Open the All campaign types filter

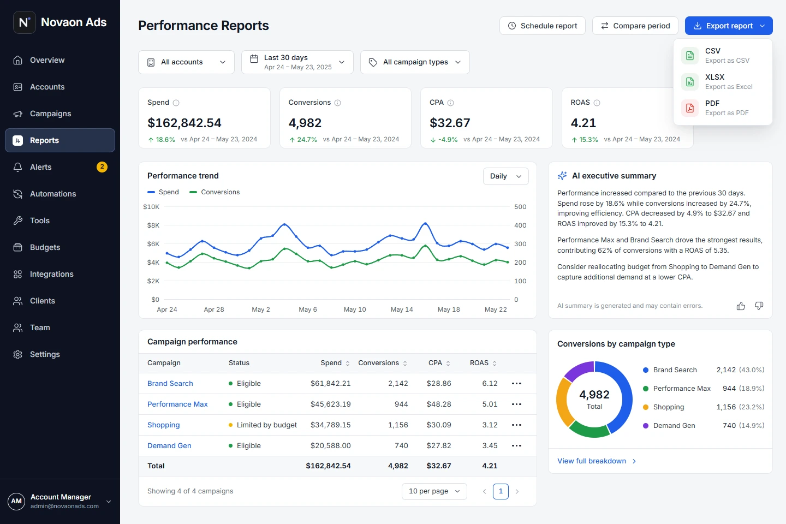(415, 62)
